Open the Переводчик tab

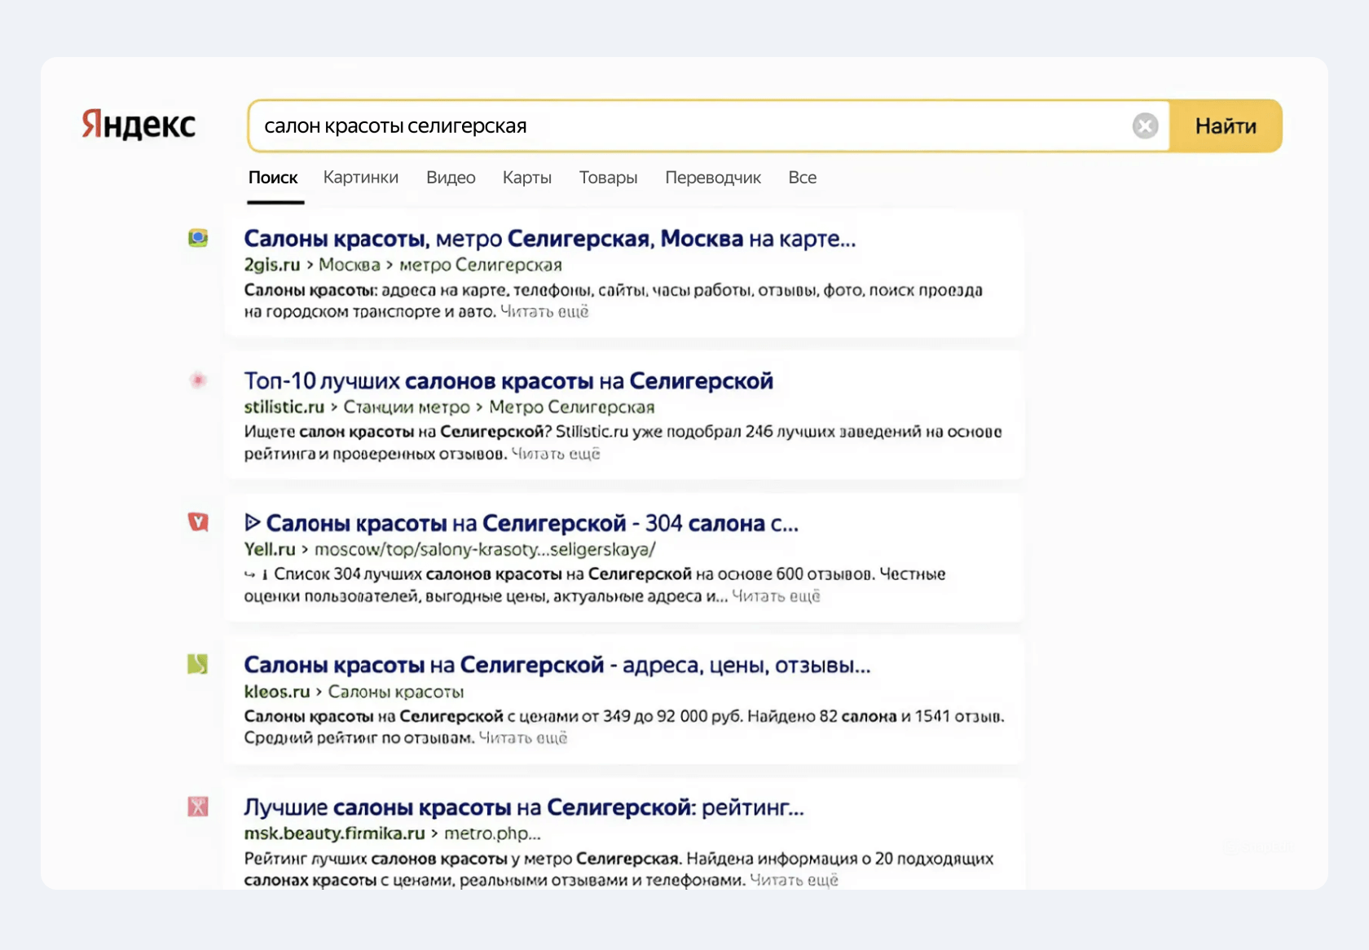coord(713,178)
